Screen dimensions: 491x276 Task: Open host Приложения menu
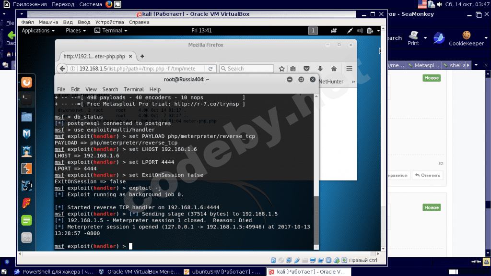coord(29,4)
